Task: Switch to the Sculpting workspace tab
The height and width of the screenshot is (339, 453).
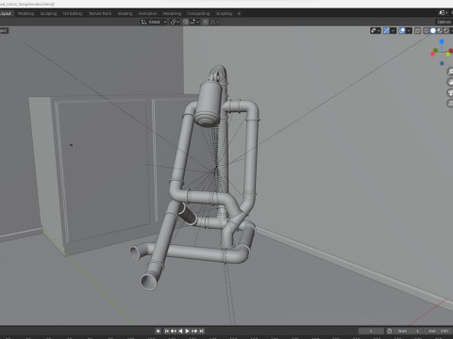Action: (48, 13)
